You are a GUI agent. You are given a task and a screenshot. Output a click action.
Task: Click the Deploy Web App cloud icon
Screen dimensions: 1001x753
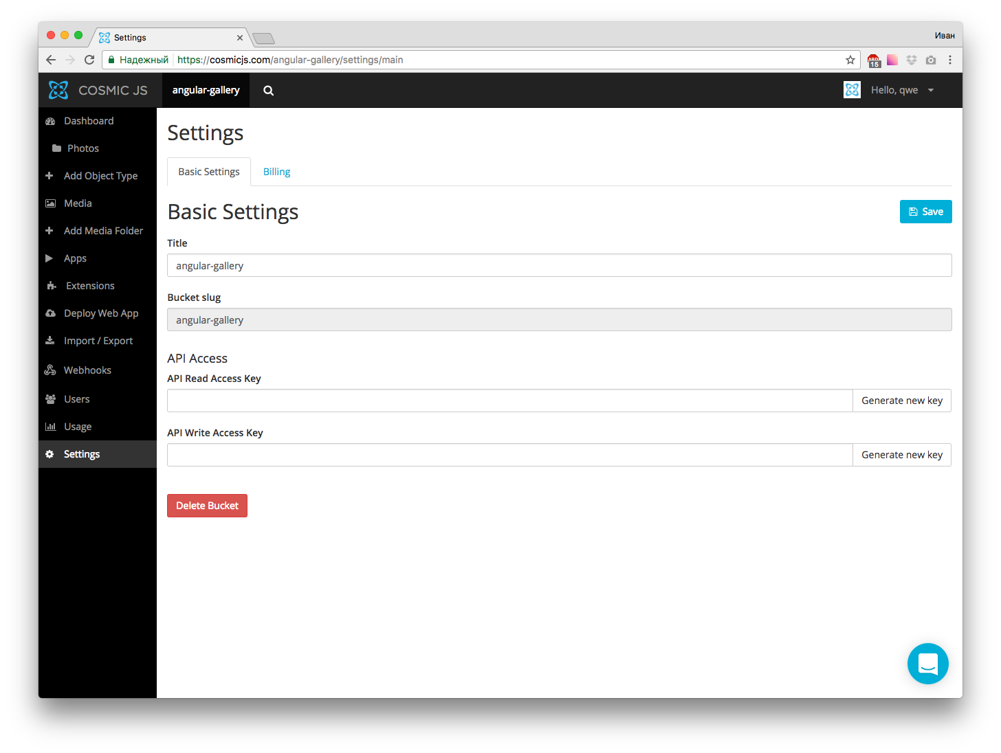[x=50, y=313]
